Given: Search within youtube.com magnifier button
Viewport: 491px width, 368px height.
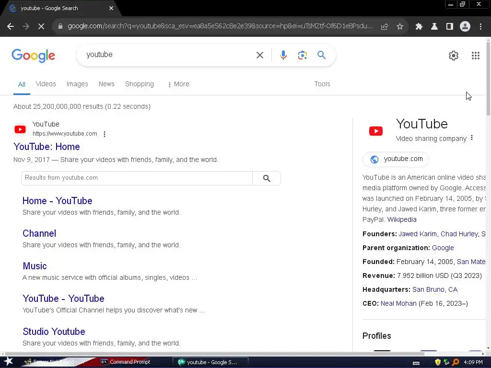Looking at the screenshot, I should [267, 178].
